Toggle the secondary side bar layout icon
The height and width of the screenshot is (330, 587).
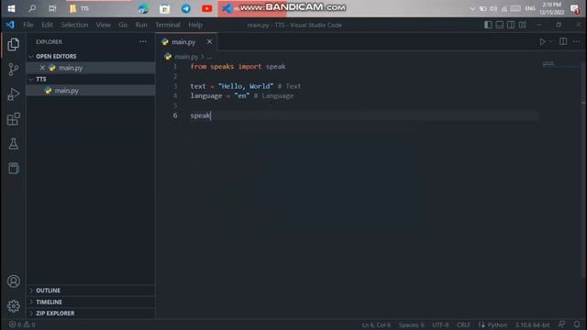point(511,25)
